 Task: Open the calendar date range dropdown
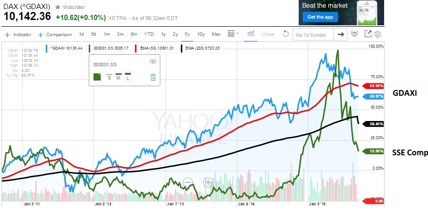(233, 34)
